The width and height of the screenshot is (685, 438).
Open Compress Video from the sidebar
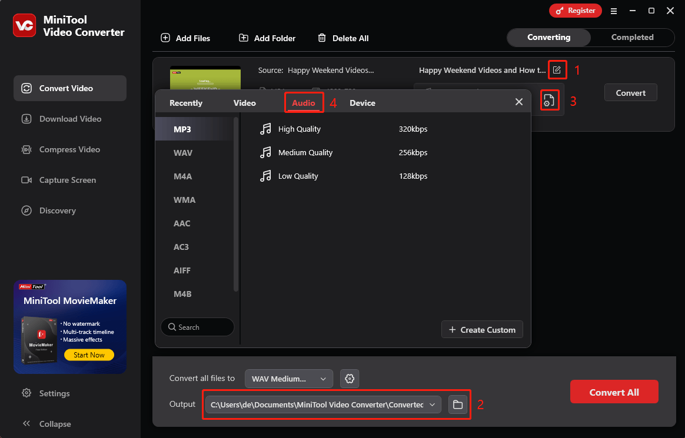(70, 149)
